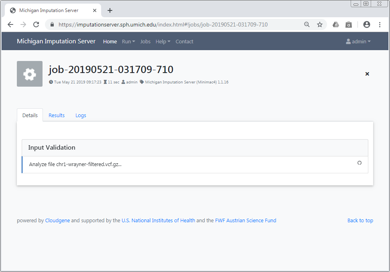Click the Back to top link
Screen dimensions: 390x272
[360, 220]
